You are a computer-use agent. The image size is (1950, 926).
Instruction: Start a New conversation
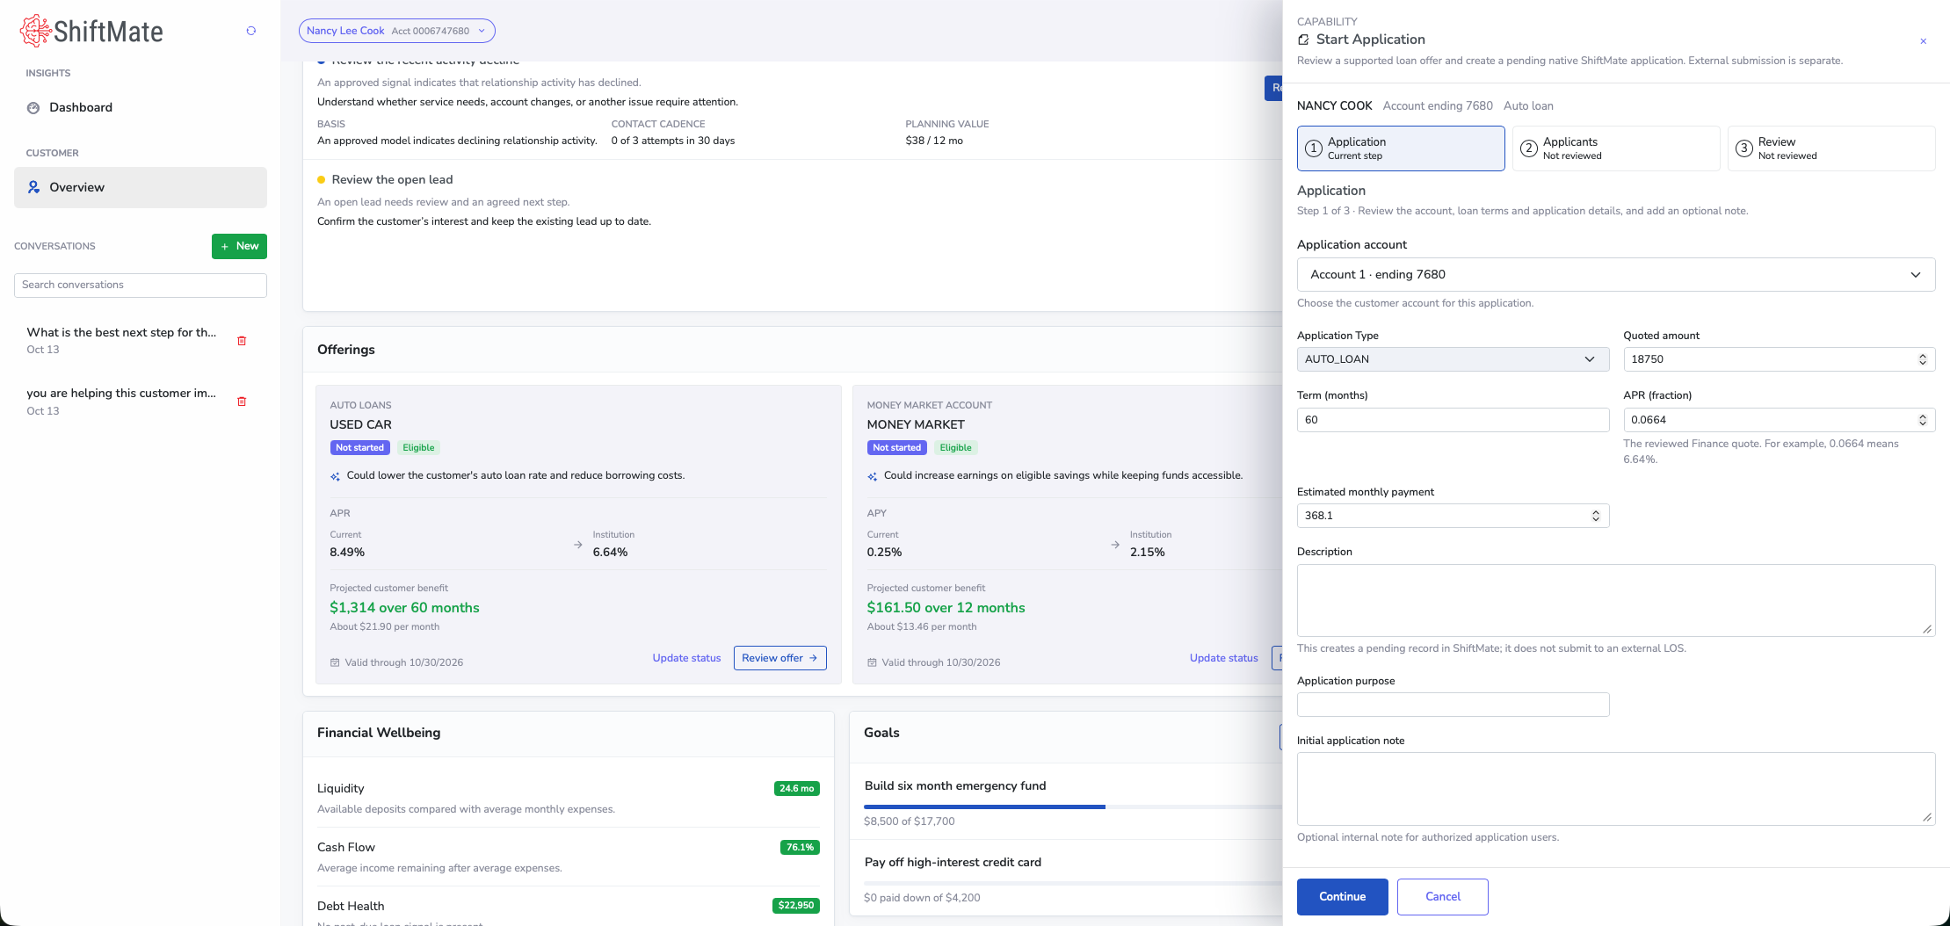click(x=239, y=246)
